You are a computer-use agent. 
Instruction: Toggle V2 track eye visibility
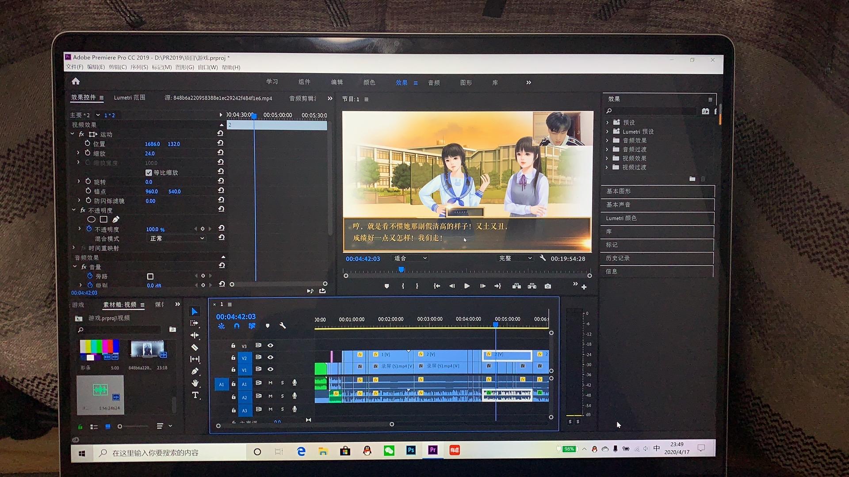tap(271, 357)
